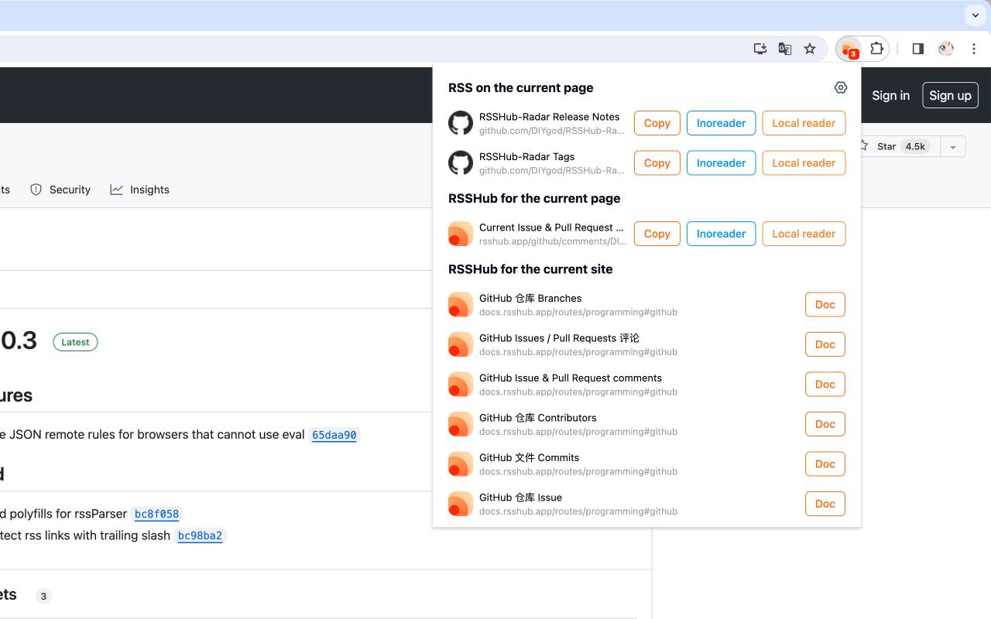The width and height of the screenshot is (991, 619).
Task: Open Google Translate icon in address bar
Action: 785,48
